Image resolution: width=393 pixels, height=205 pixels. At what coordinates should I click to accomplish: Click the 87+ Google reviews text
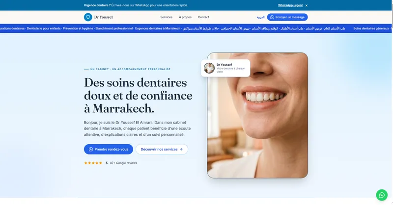coord(124,163)
